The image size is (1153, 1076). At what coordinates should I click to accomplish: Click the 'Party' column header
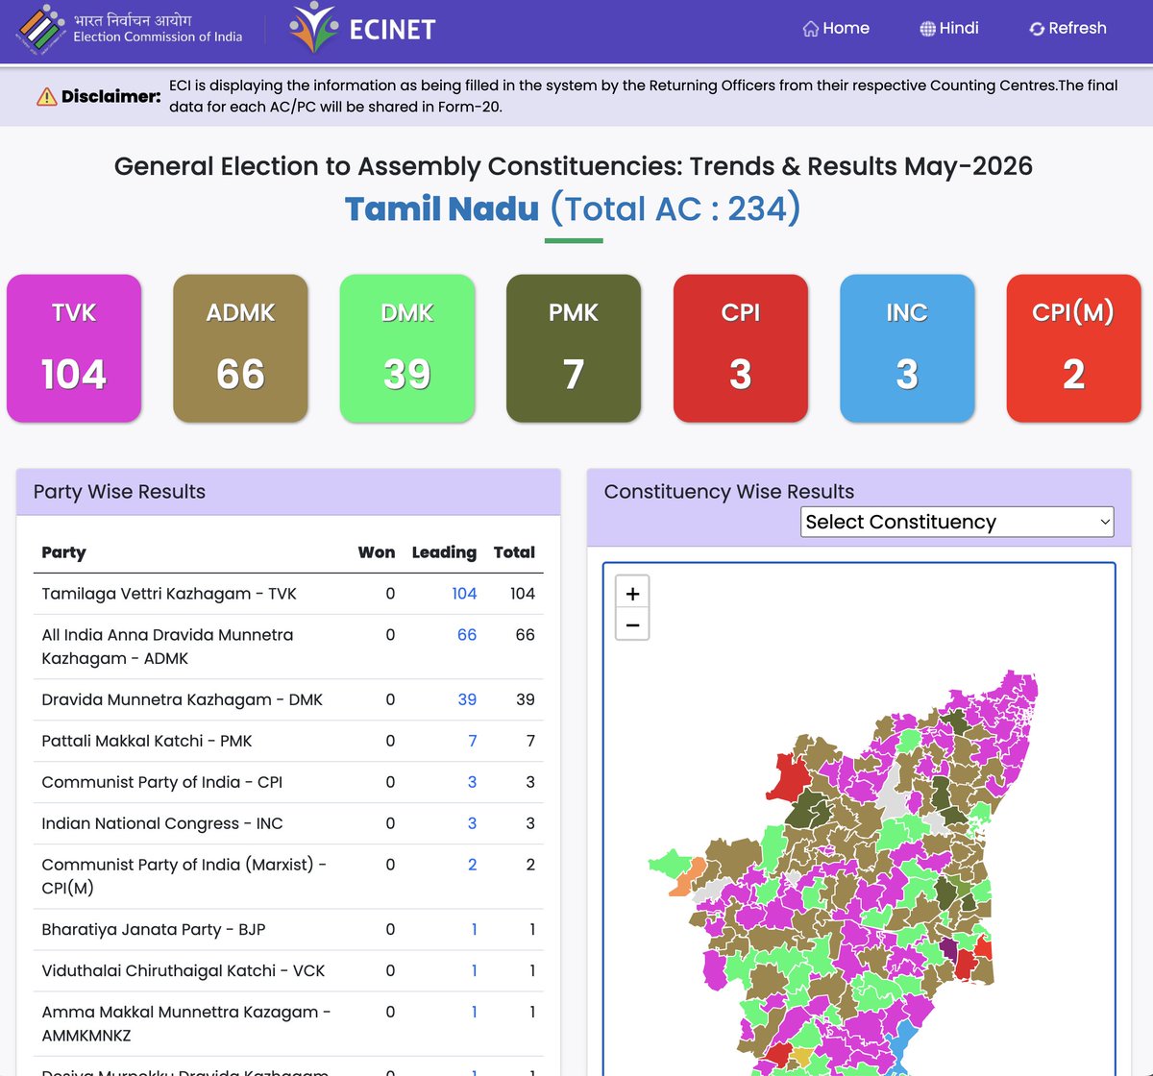[x=63, y=552]
